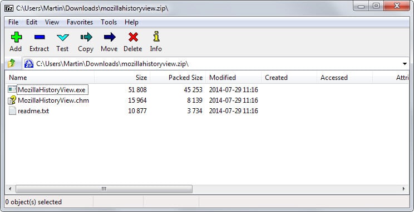Click the Copy arrow icon
Image resolution: width=414 pixels, height=212 pixels.
pyautogui.click(x=86, y=37)
